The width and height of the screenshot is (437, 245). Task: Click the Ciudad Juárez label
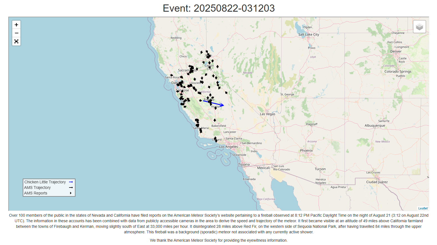click(377, 182)
